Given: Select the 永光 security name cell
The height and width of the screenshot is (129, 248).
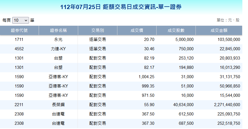Looking at the screenshot, I should point(58,40).
